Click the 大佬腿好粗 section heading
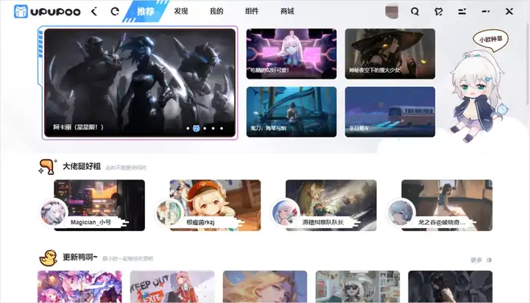 (x=82, y=166)
